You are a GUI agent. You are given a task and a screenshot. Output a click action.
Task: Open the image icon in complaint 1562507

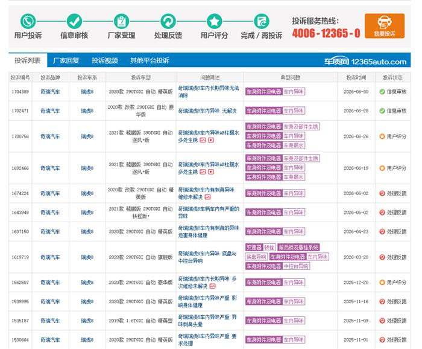pos(213,286)
